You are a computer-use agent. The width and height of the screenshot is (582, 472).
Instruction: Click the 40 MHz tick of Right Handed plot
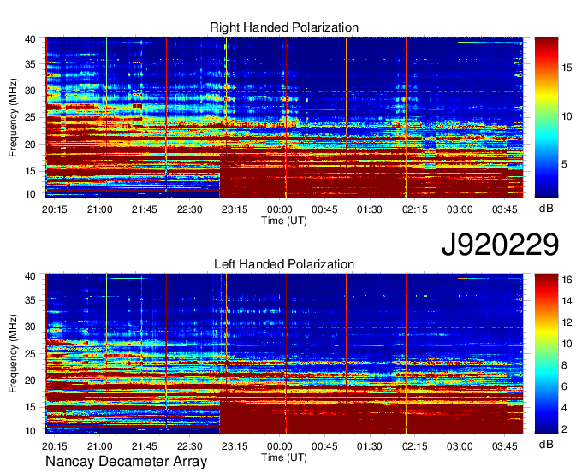(x=30, y=39)
